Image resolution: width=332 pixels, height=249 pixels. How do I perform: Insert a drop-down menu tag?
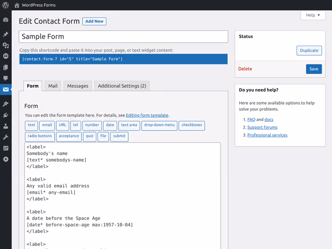[x=159, y=125]
